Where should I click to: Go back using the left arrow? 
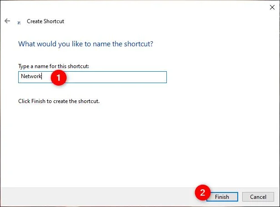[7, 21]
